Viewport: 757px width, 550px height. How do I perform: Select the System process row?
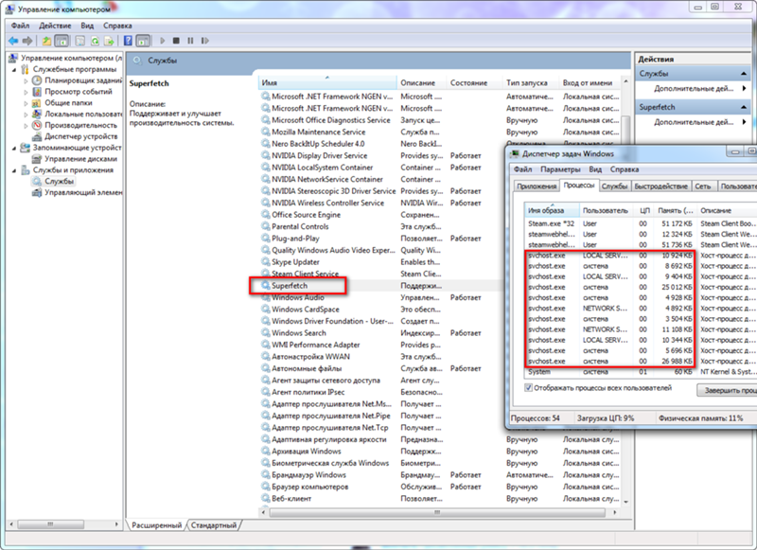pos(641,372)
